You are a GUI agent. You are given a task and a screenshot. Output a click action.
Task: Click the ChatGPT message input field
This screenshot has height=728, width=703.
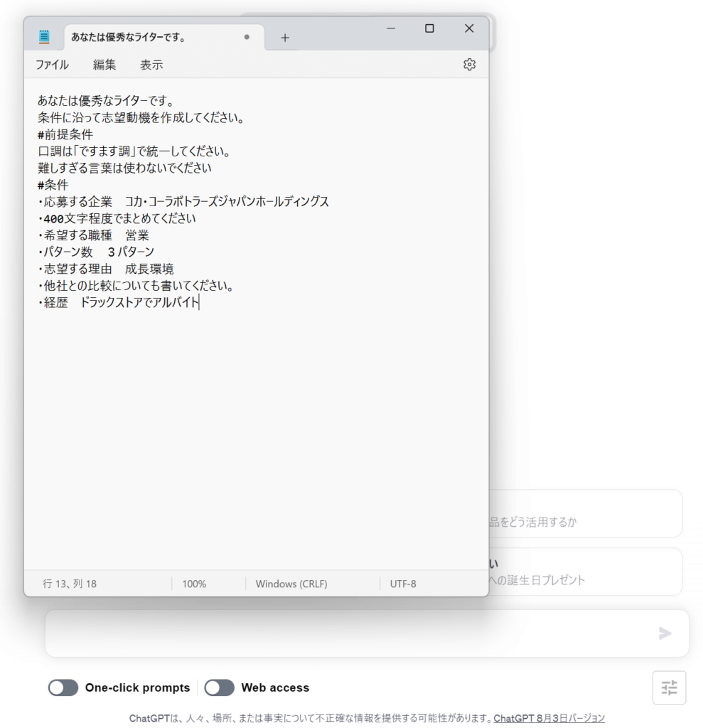pos(348,633)
